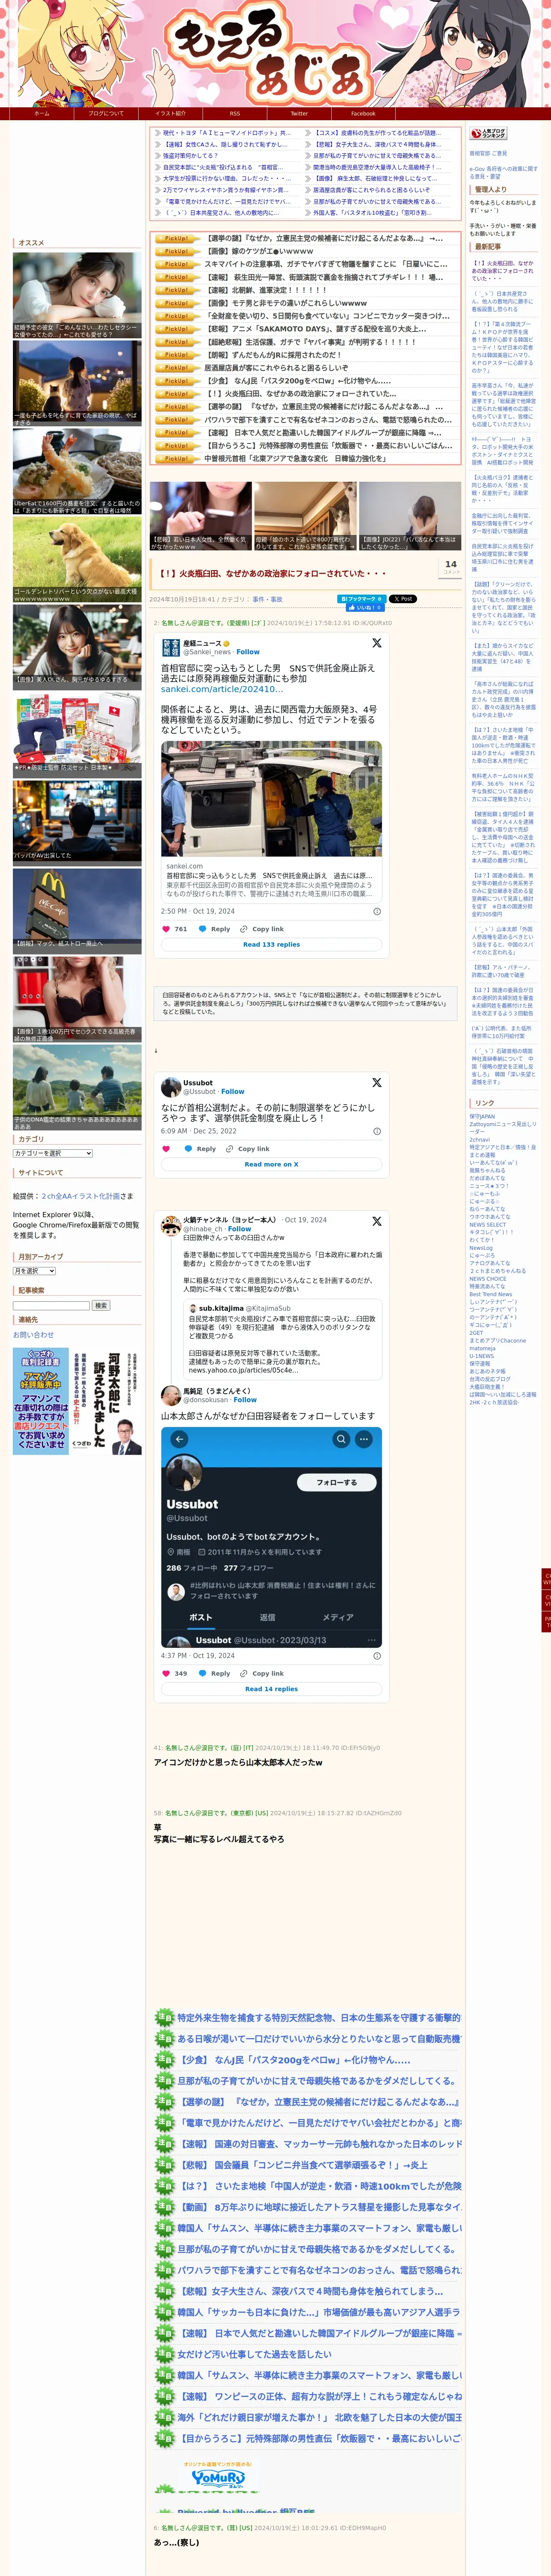Click the 検索 search button
551x2576 pixels.
101,1306
